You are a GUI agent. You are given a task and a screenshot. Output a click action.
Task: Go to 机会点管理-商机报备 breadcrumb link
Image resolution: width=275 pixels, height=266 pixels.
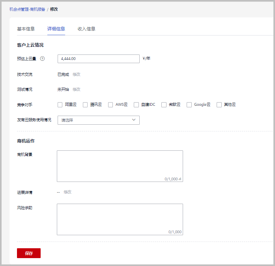point(27,9)
